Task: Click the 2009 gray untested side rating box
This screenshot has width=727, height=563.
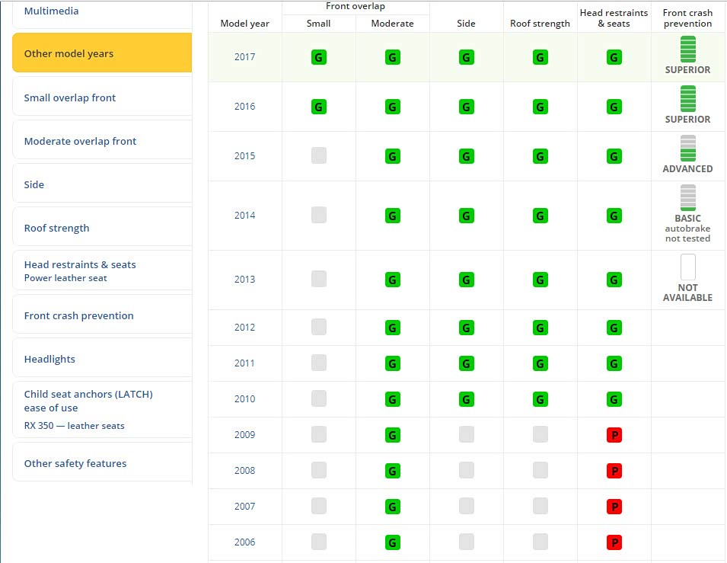Action: pyautogui.click(x=466, y=435)
